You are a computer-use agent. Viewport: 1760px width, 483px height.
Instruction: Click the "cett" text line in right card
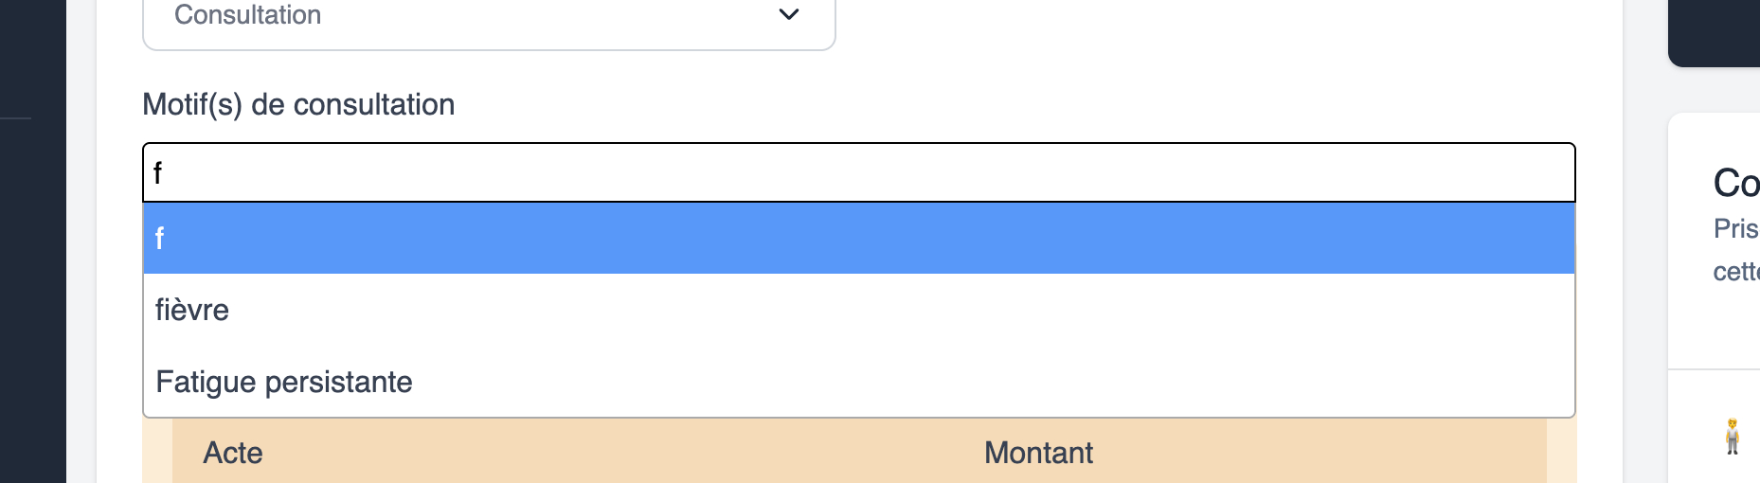coord(1735,272)
